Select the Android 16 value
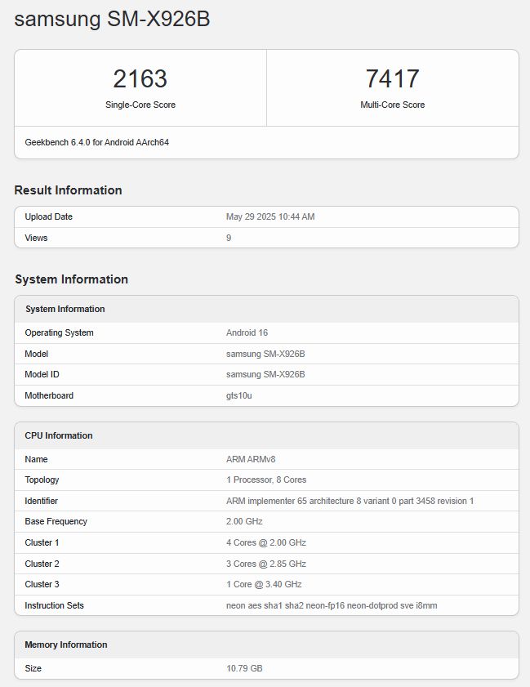530x687 pixels. [247, 332]
